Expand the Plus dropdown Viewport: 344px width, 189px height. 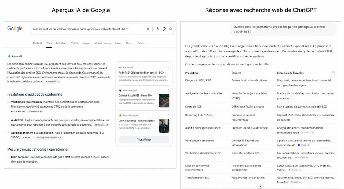129,43
